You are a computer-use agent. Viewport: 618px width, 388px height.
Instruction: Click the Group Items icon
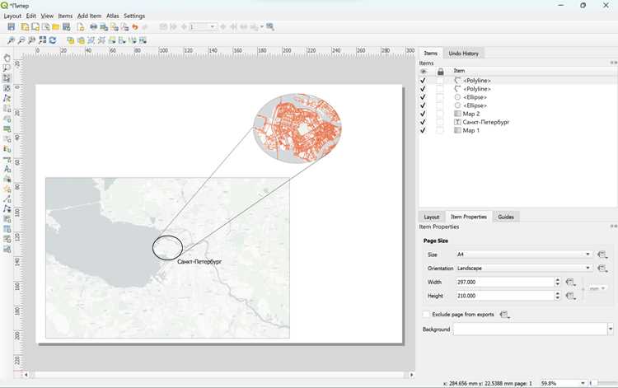[91, 40]
